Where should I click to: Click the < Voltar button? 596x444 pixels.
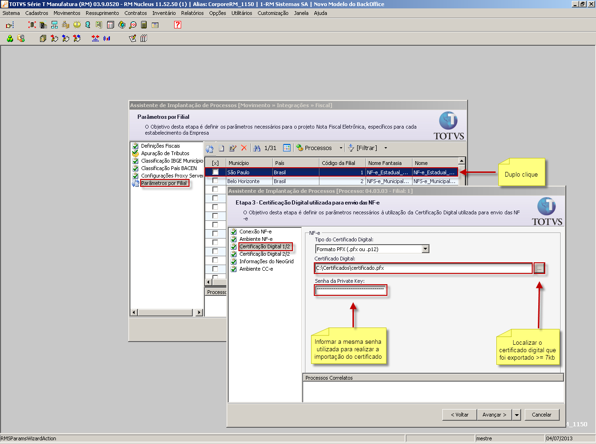[460, 415]
